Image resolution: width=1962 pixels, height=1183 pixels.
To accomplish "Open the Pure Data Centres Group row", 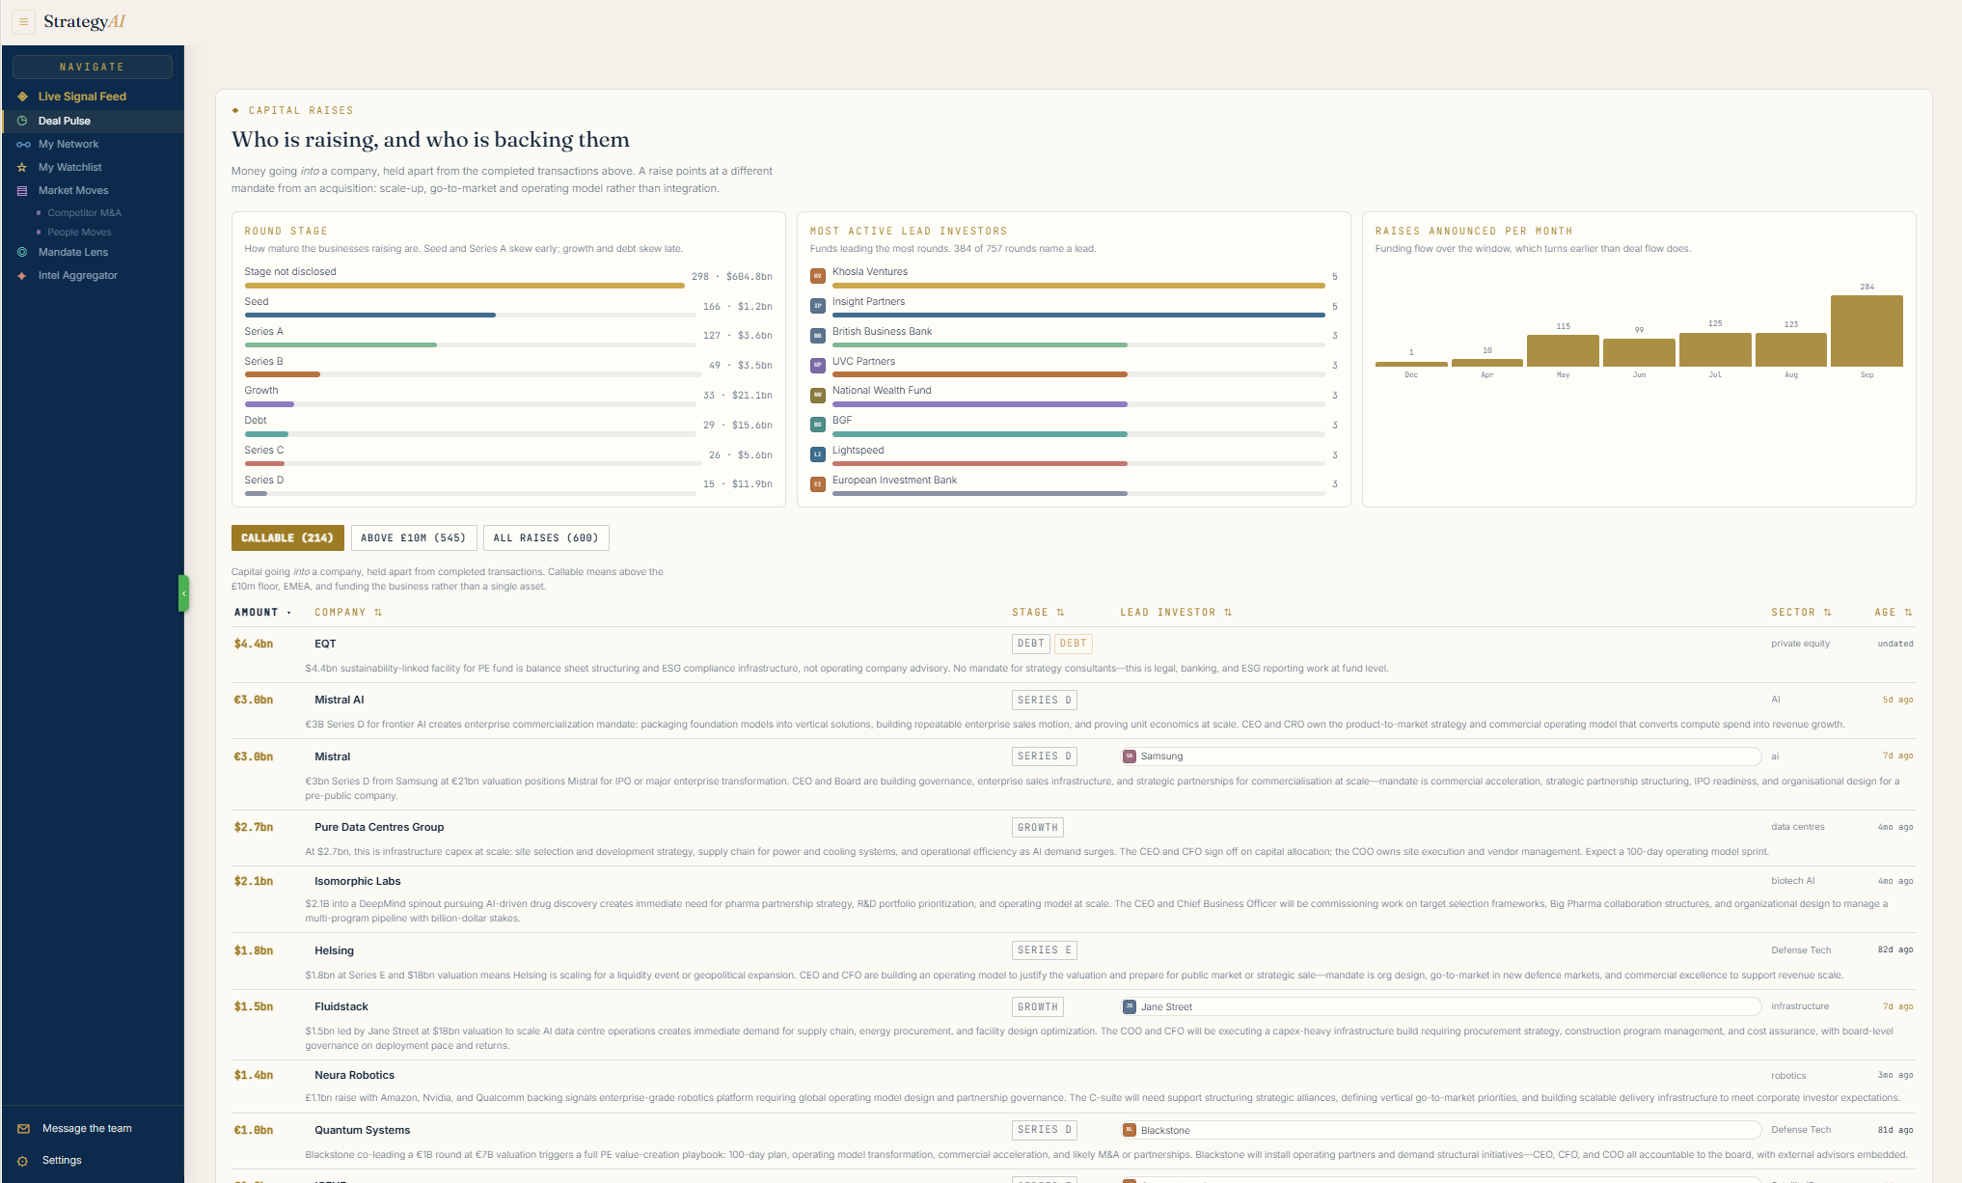I will click(1074, 839).
